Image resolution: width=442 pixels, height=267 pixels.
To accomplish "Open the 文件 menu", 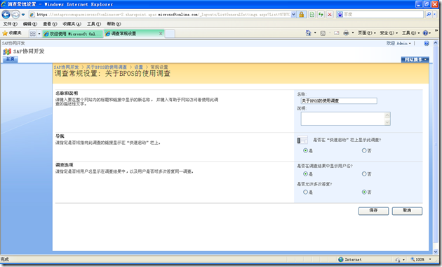I will click(x=10, y=24).
